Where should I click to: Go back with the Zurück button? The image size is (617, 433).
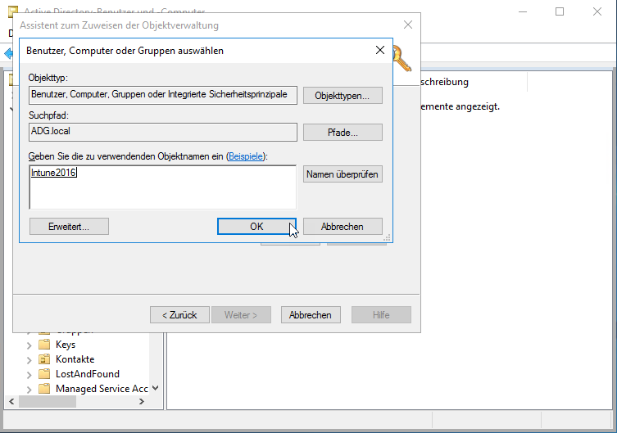point(179,315)
